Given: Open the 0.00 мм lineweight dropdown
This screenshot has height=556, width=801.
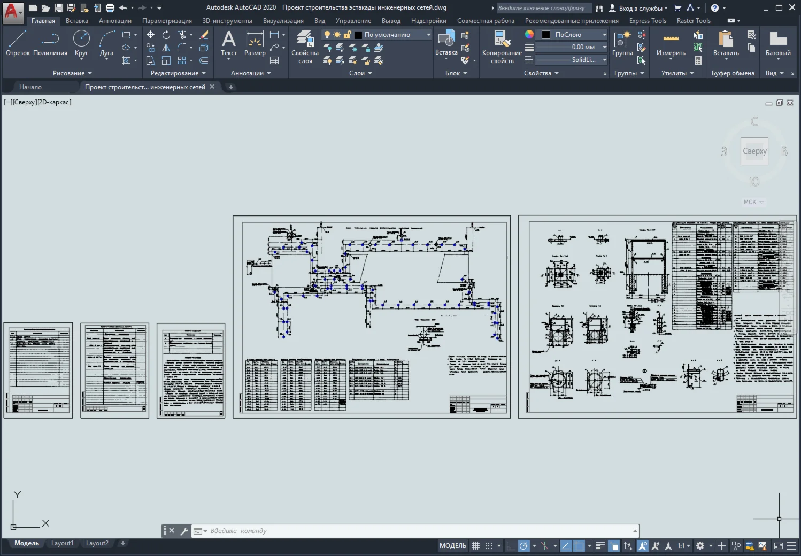Looking at the screenshot, I should click(572, 47).
